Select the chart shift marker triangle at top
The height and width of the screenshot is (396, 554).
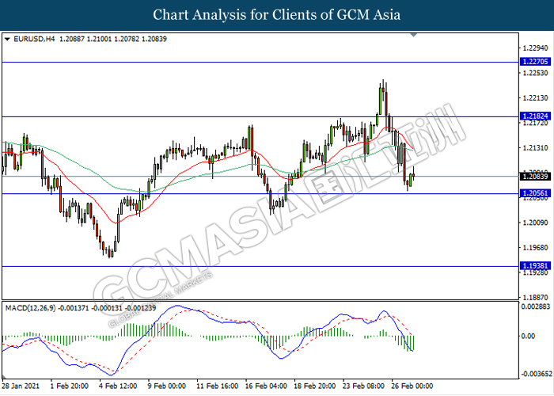tap(413, 35)
